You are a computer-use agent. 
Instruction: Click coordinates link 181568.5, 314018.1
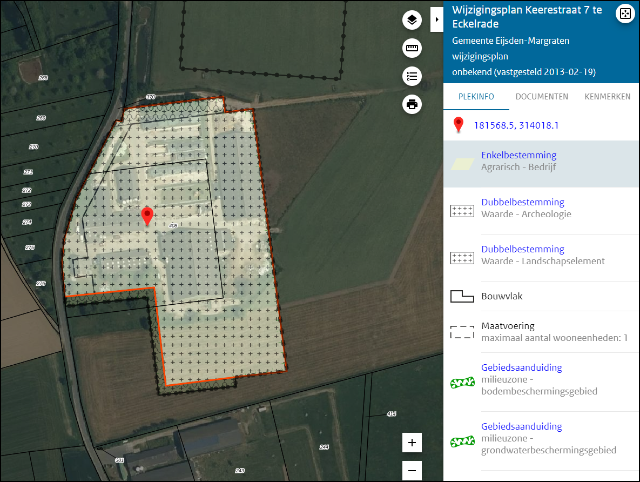tap(516, 125)
